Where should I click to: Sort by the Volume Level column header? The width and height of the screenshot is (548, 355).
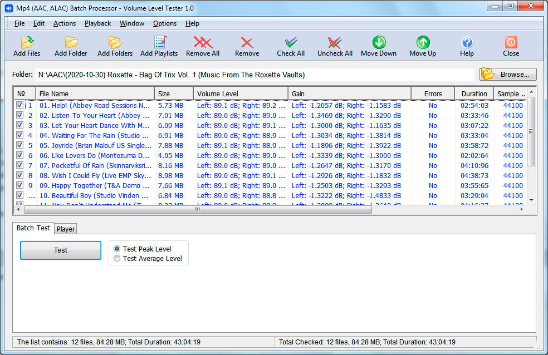(241, 93)
